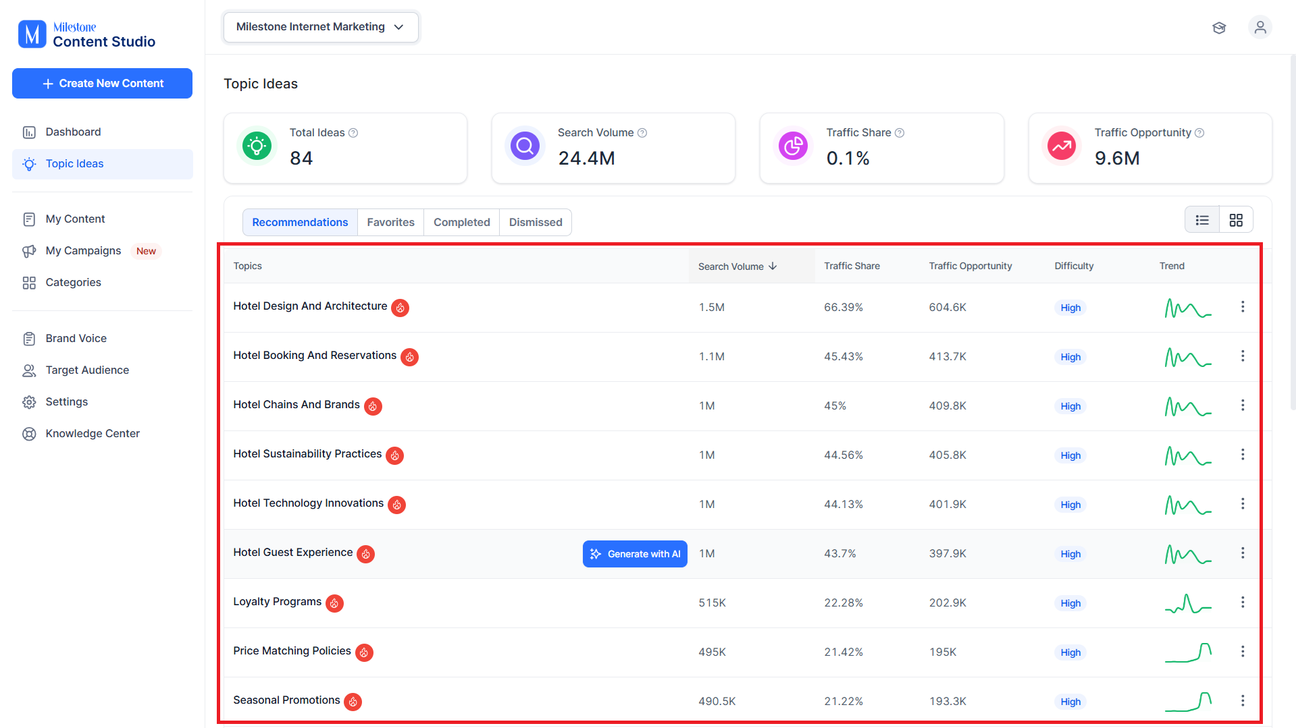
Task: Switch to the Dismissed tab
Action: pos(536,223)
